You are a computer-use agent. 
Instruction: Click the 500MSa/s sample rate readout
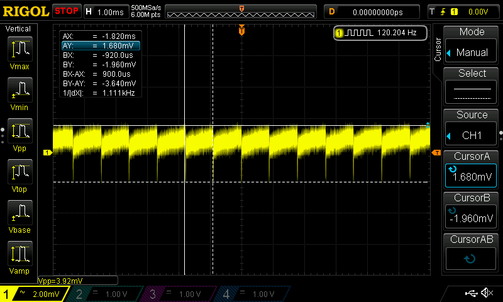(146, 8)
